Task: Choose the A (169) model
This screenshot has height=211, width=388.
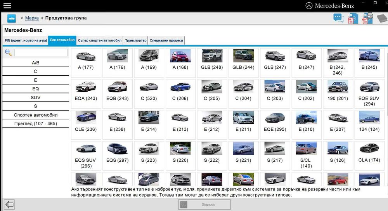Action: click(149, 63)
